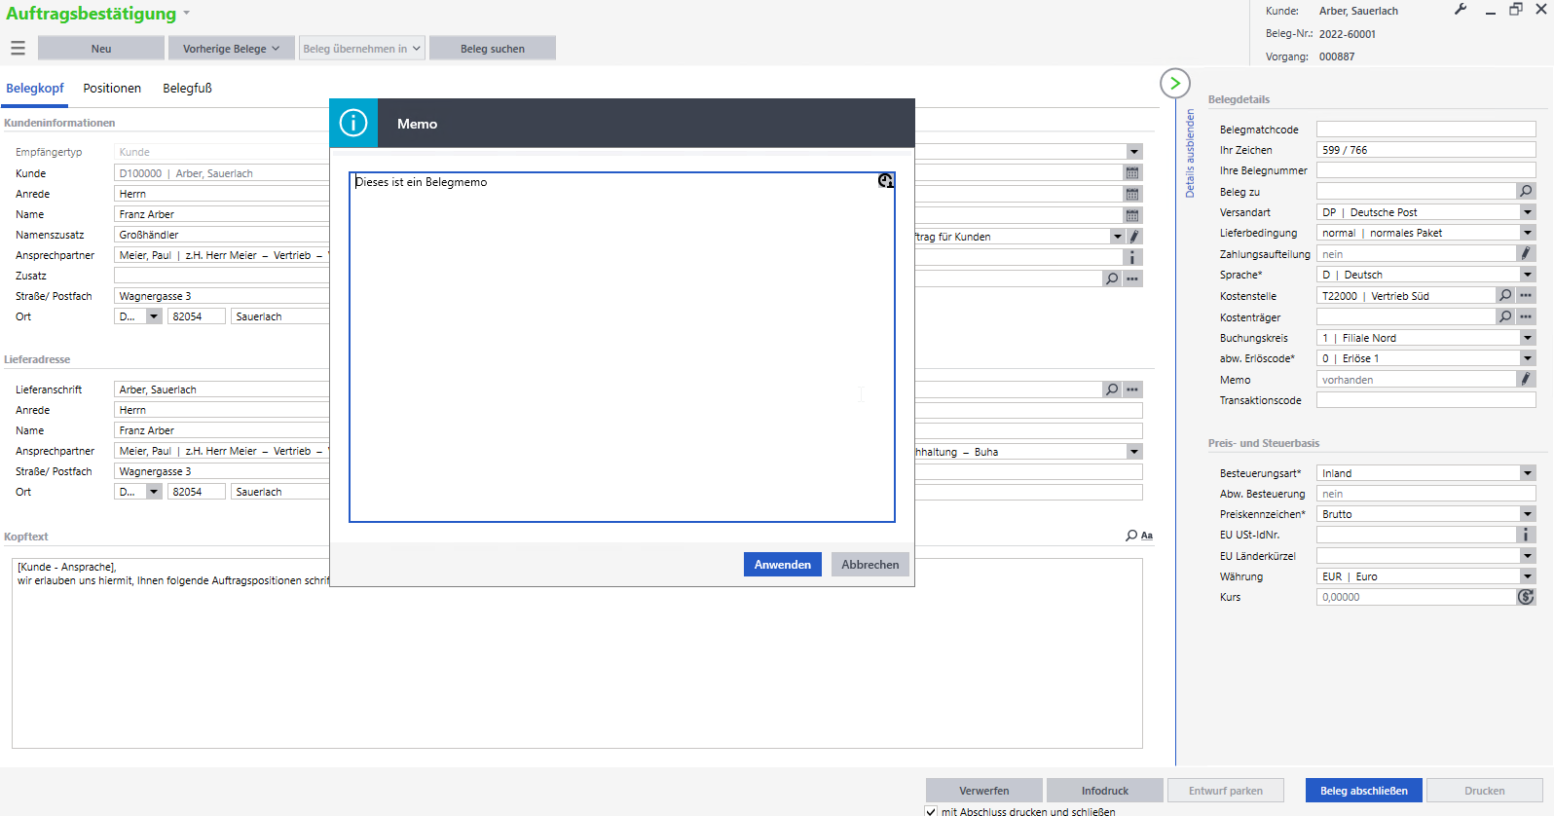Open the topmost calendar icon behind the dialog
The image size is (1554, 816).
click(x=1132, y=173)
